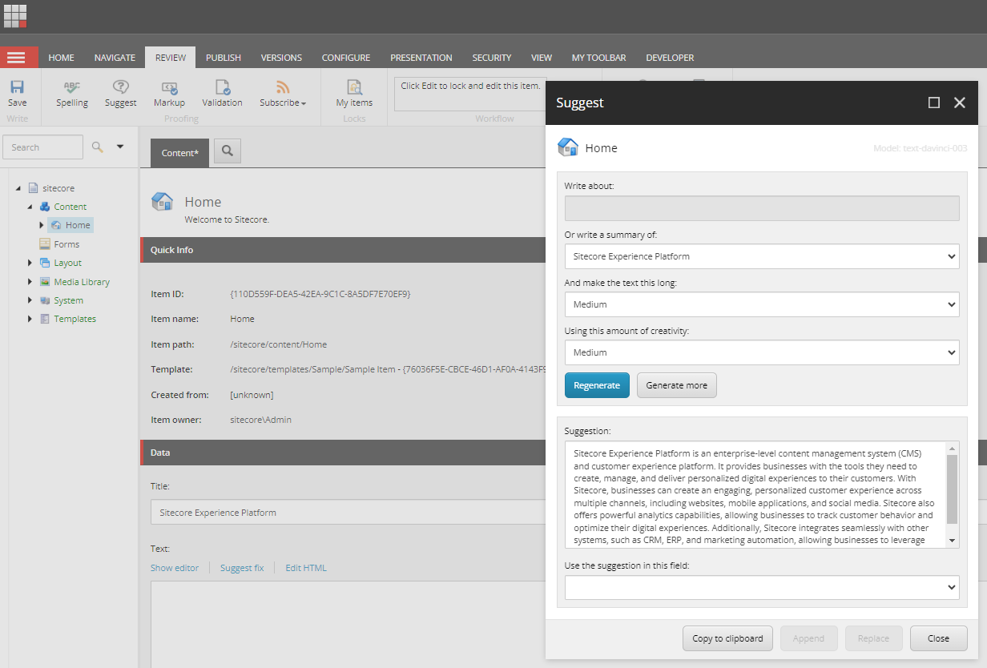This screenshot has width=987, height=668.
Task: Open the 'Or write a summary of' dropdown
Action: (761, 256)
